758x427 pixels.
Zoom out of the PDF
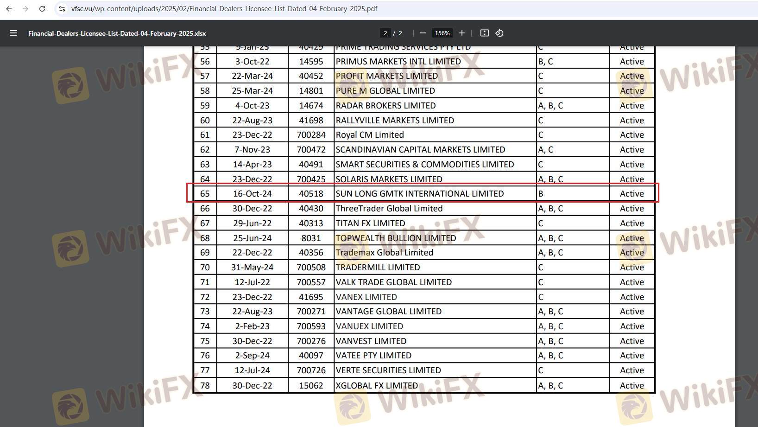click(x=423, y=33)
